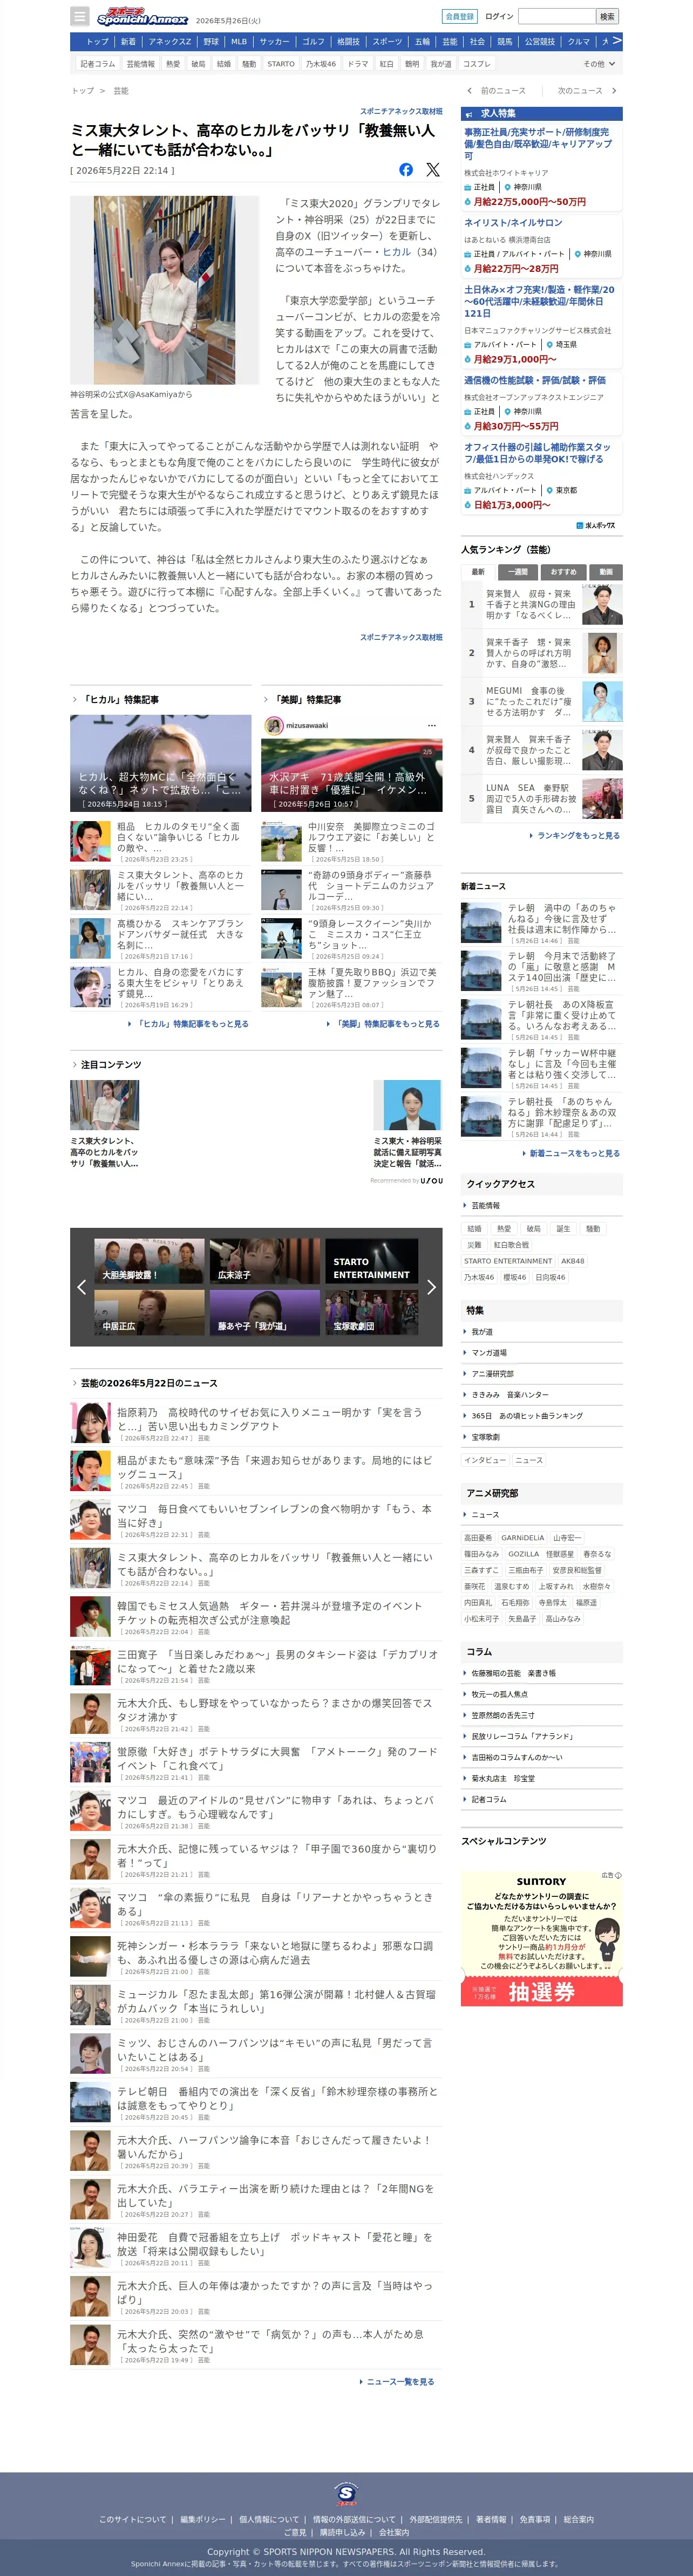
Task: Click the 検索 search button
Action: tap(607, 16)
